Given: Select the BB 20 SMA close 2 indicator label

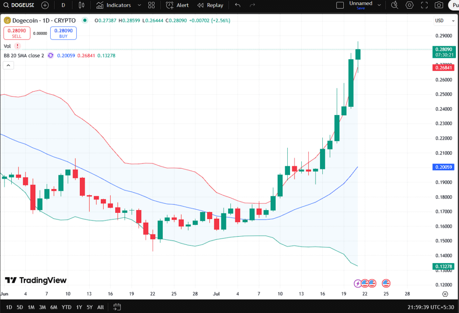Looking at the screenshot, I should 24,55.
